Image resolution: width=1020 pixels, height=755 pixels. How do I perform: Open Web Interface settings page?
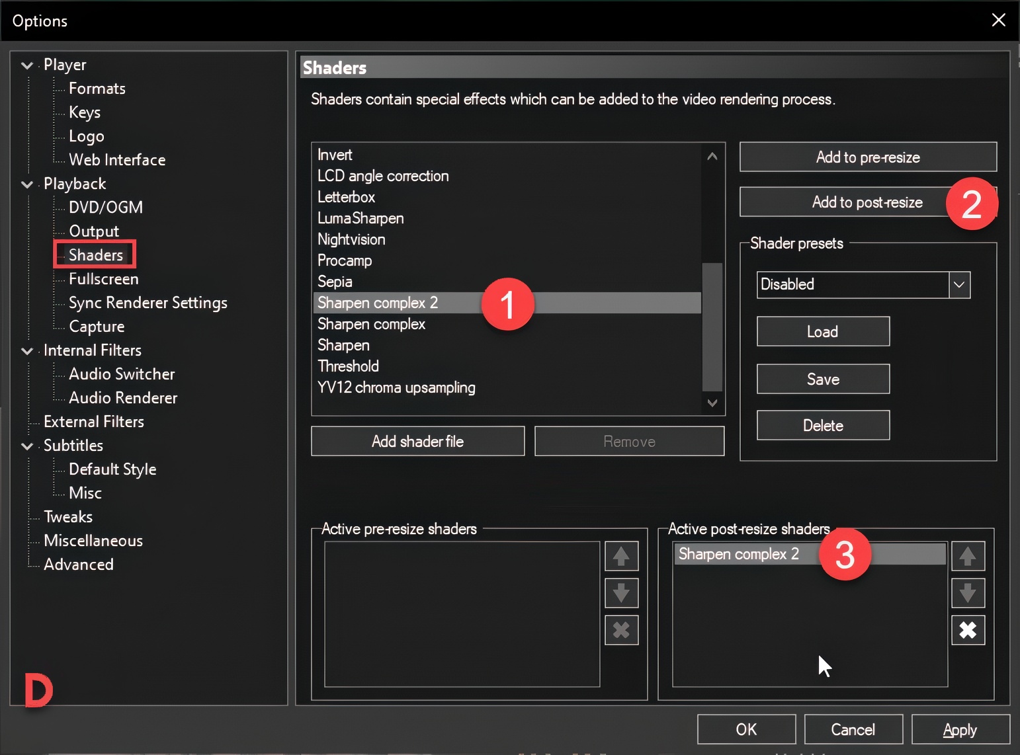click(x=117, y=160)
